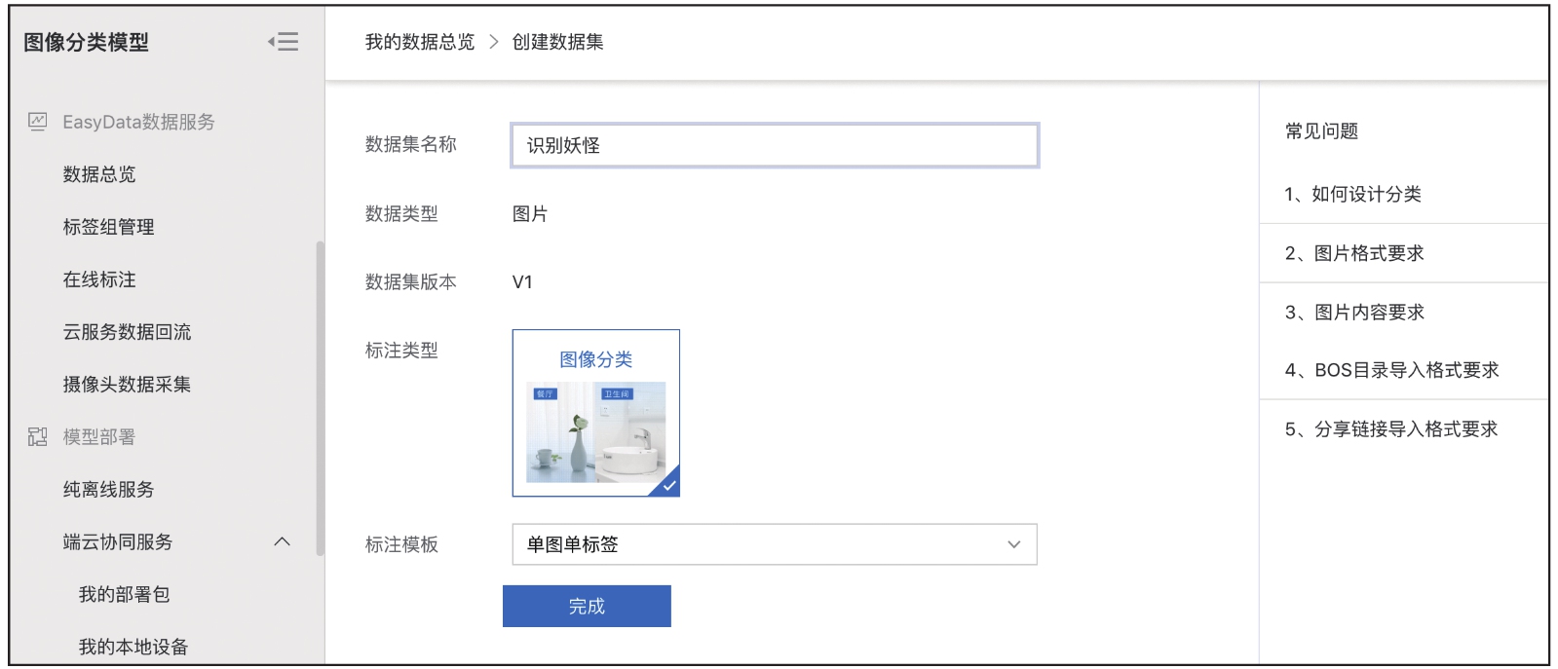Viewport: 1558px width, 669px height.
Task: Open 摄像头数据采集 menu item
Action: tap(128, 385)
